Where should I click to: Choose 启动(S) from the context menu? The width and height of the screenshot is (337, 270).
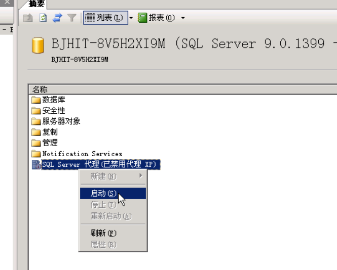[x=113, y=194]
